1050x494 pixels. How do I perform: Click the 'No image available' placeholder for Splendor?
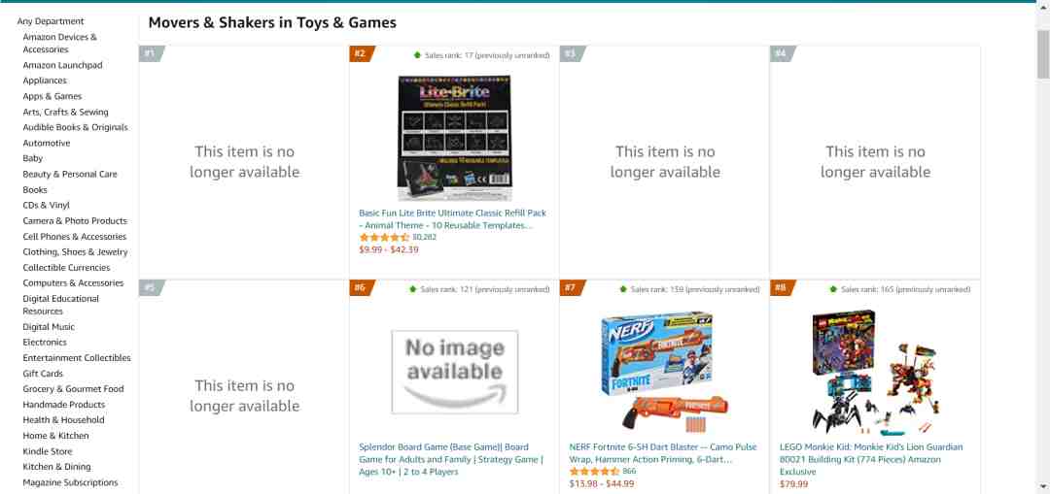[455, 372]
